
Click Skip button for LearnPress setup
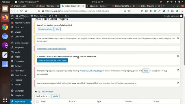point(57,29)
